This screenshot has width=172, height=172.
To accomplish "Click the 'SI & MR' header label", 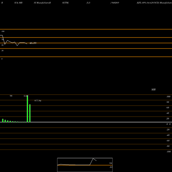I will coord(18,3).
